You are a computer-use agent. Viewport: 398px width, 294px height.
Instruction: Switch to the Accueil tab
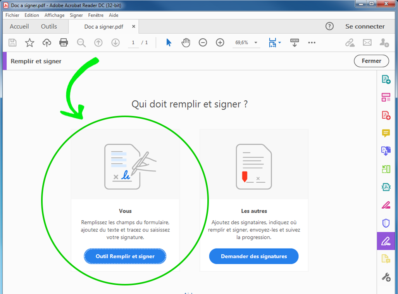tap(19, 26)
